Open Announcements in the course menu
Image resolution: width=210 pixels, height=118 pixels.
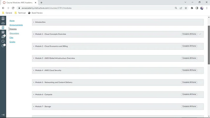click(x=16, y=25)
